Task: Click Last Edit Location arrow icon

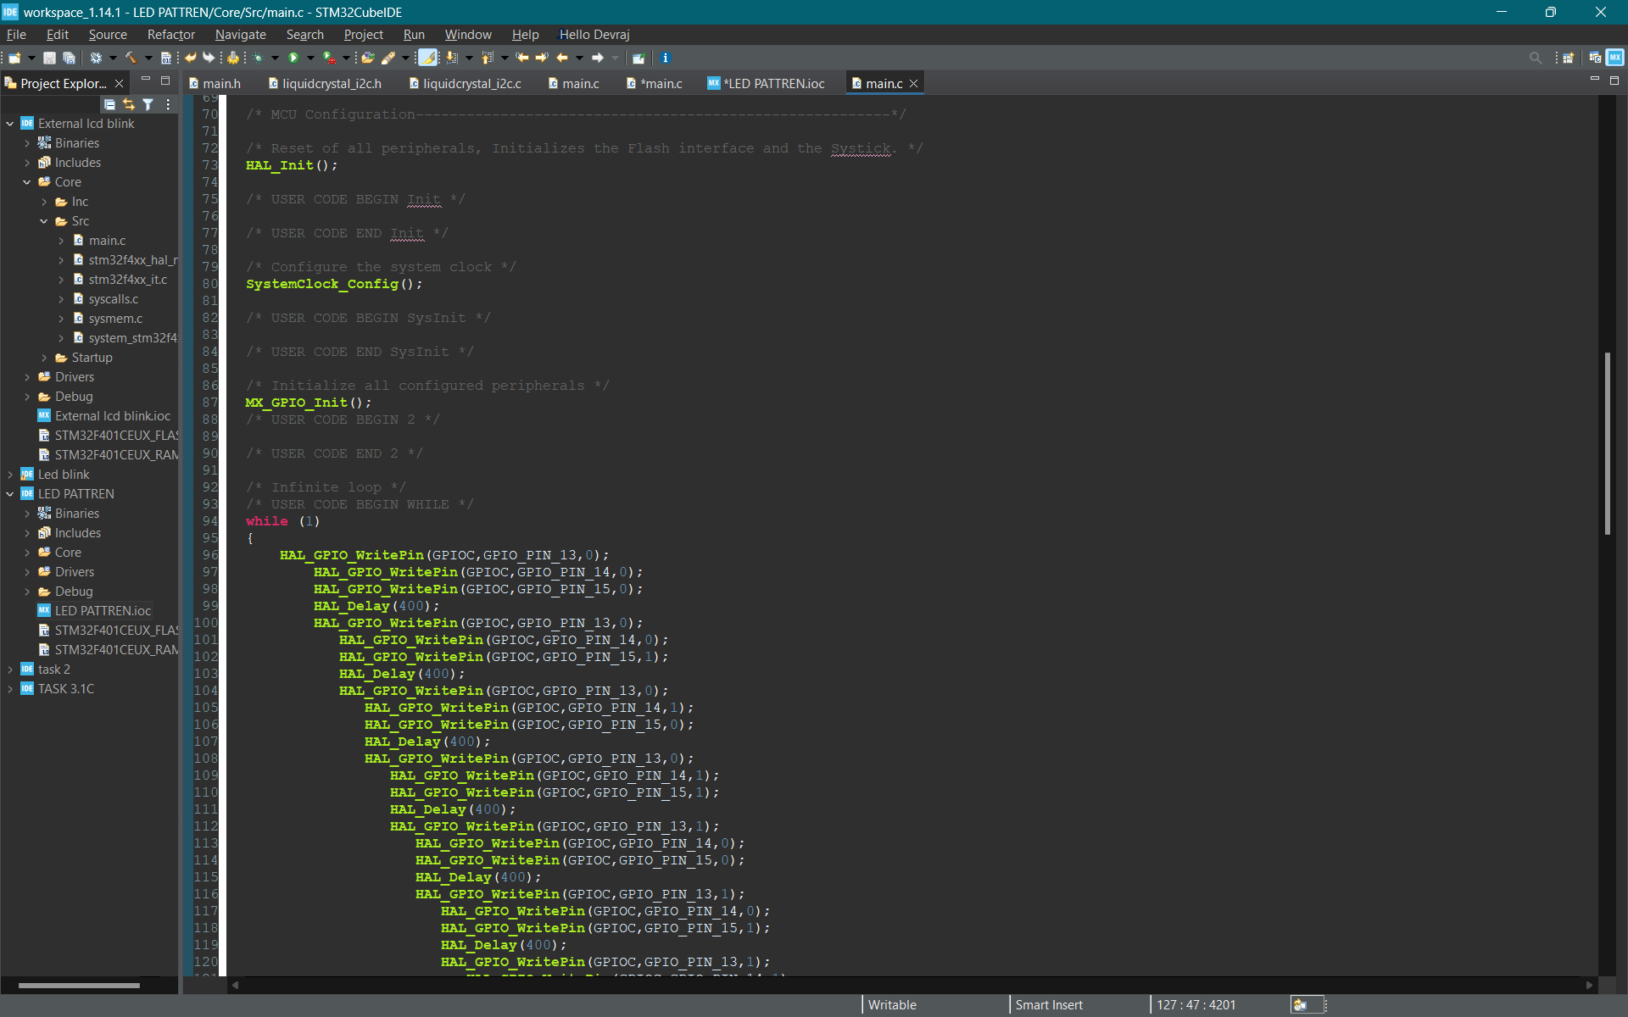Action: [522, 58]
